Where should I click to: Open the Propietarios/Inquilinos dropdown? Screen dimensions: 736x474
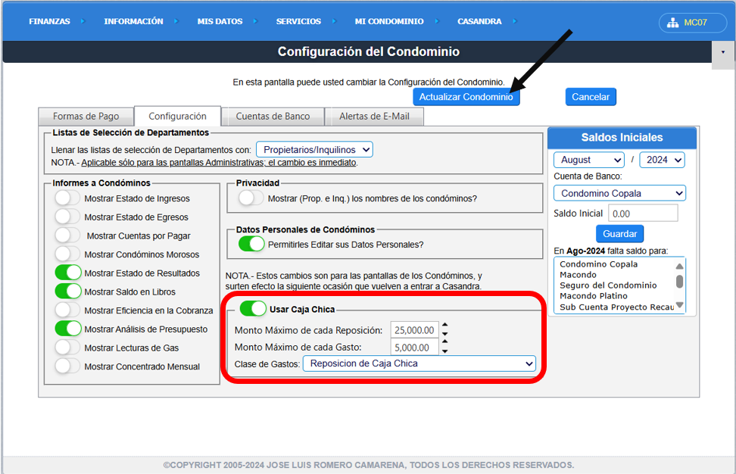pos(314,150)
